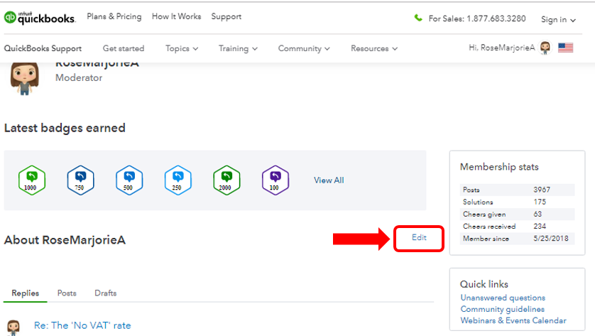Switch to the Drafts tab
Image resolution: width=595 pixels, height=336 pixels.
[106, 293]
